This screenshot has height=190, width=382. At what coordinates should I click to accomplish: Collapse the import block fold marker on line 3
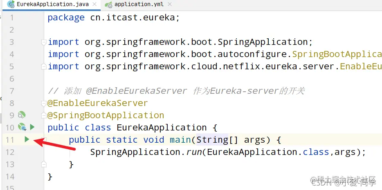click(x=44, y=42)
